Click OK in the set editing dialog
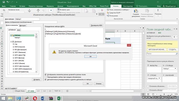179x101 pixels. pos(88,84)
